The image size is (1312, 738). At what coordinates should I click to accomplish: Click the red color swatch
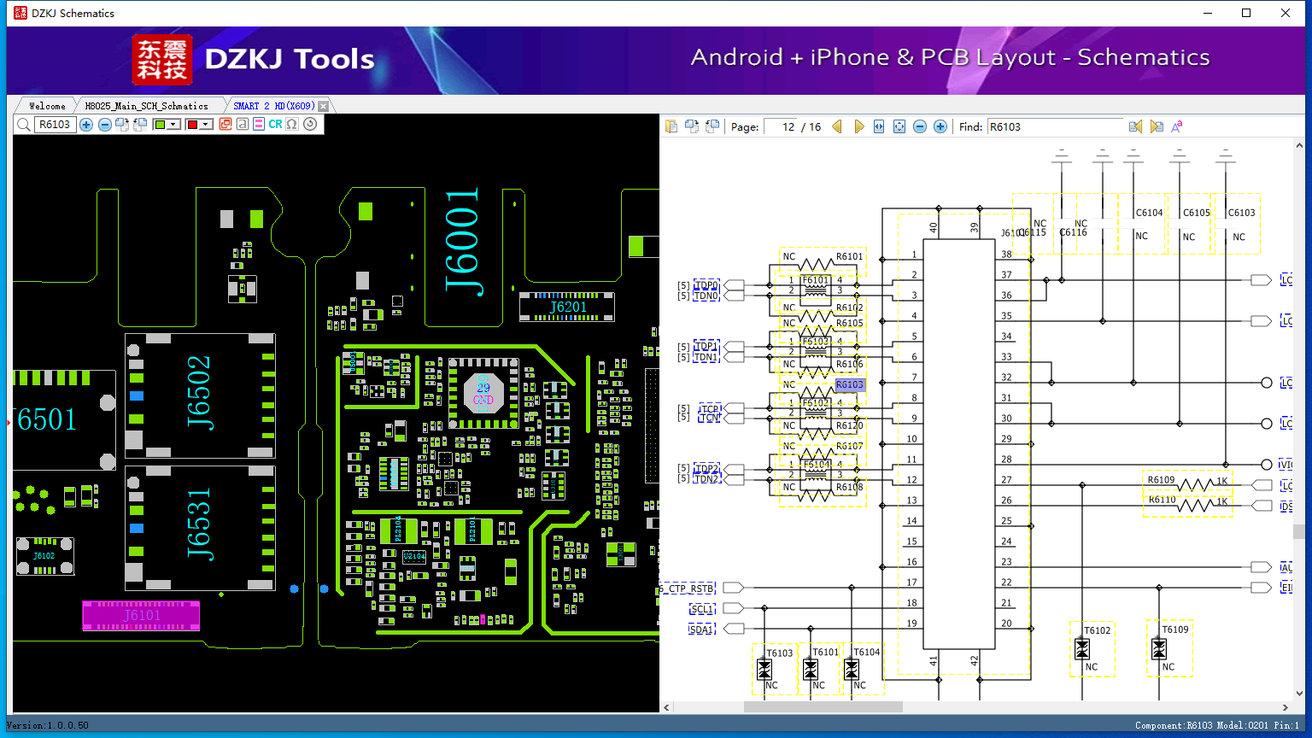(x=192, y=125)
